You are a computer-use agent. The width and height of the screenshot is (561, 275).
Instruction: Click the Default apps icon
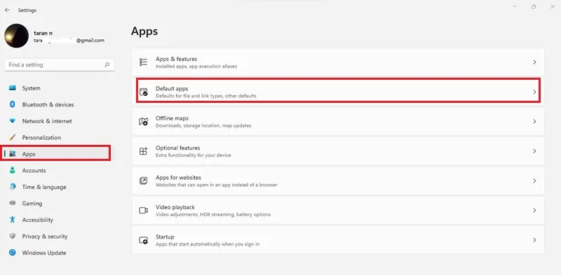click(143, 92)
